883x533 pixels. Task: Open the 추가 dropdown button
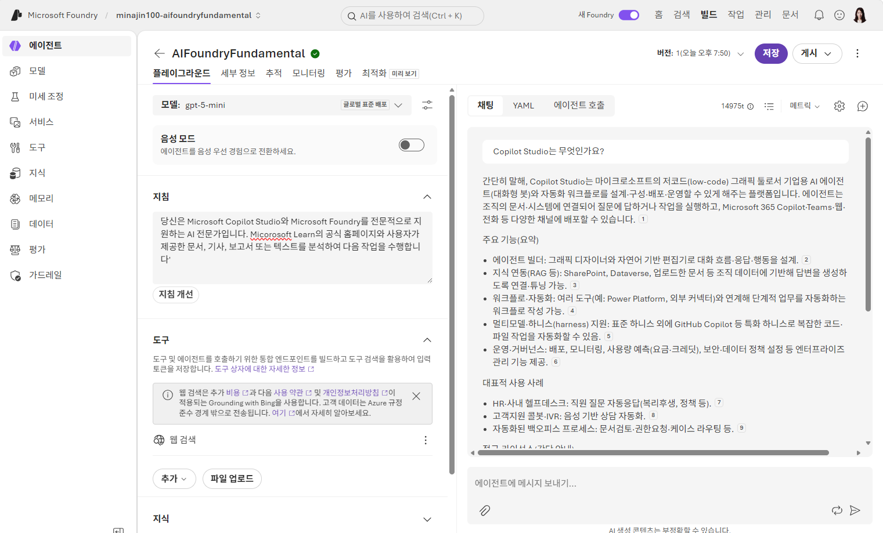click(x=174, y=479)
